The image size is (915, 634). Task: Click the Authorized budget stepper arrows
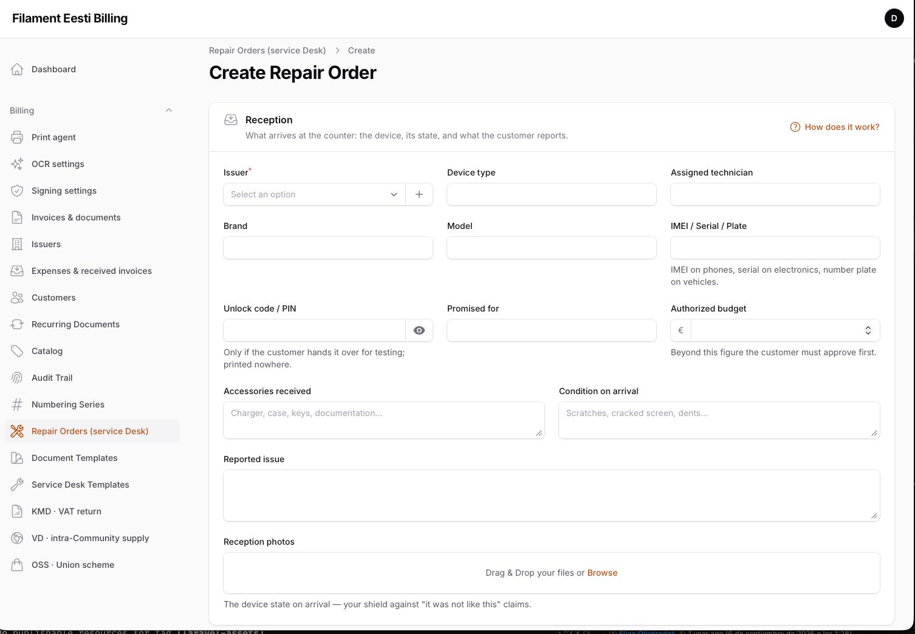(868, 330)
